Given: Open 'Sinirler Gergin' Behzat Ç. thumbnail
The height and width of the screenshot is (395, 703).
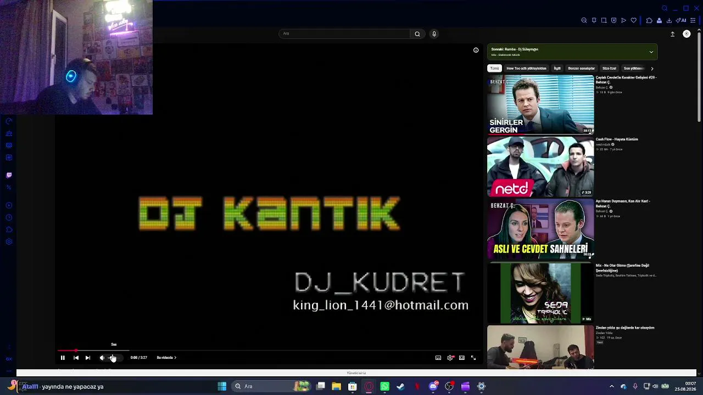Looking at the screenshot, I should 540,105.
